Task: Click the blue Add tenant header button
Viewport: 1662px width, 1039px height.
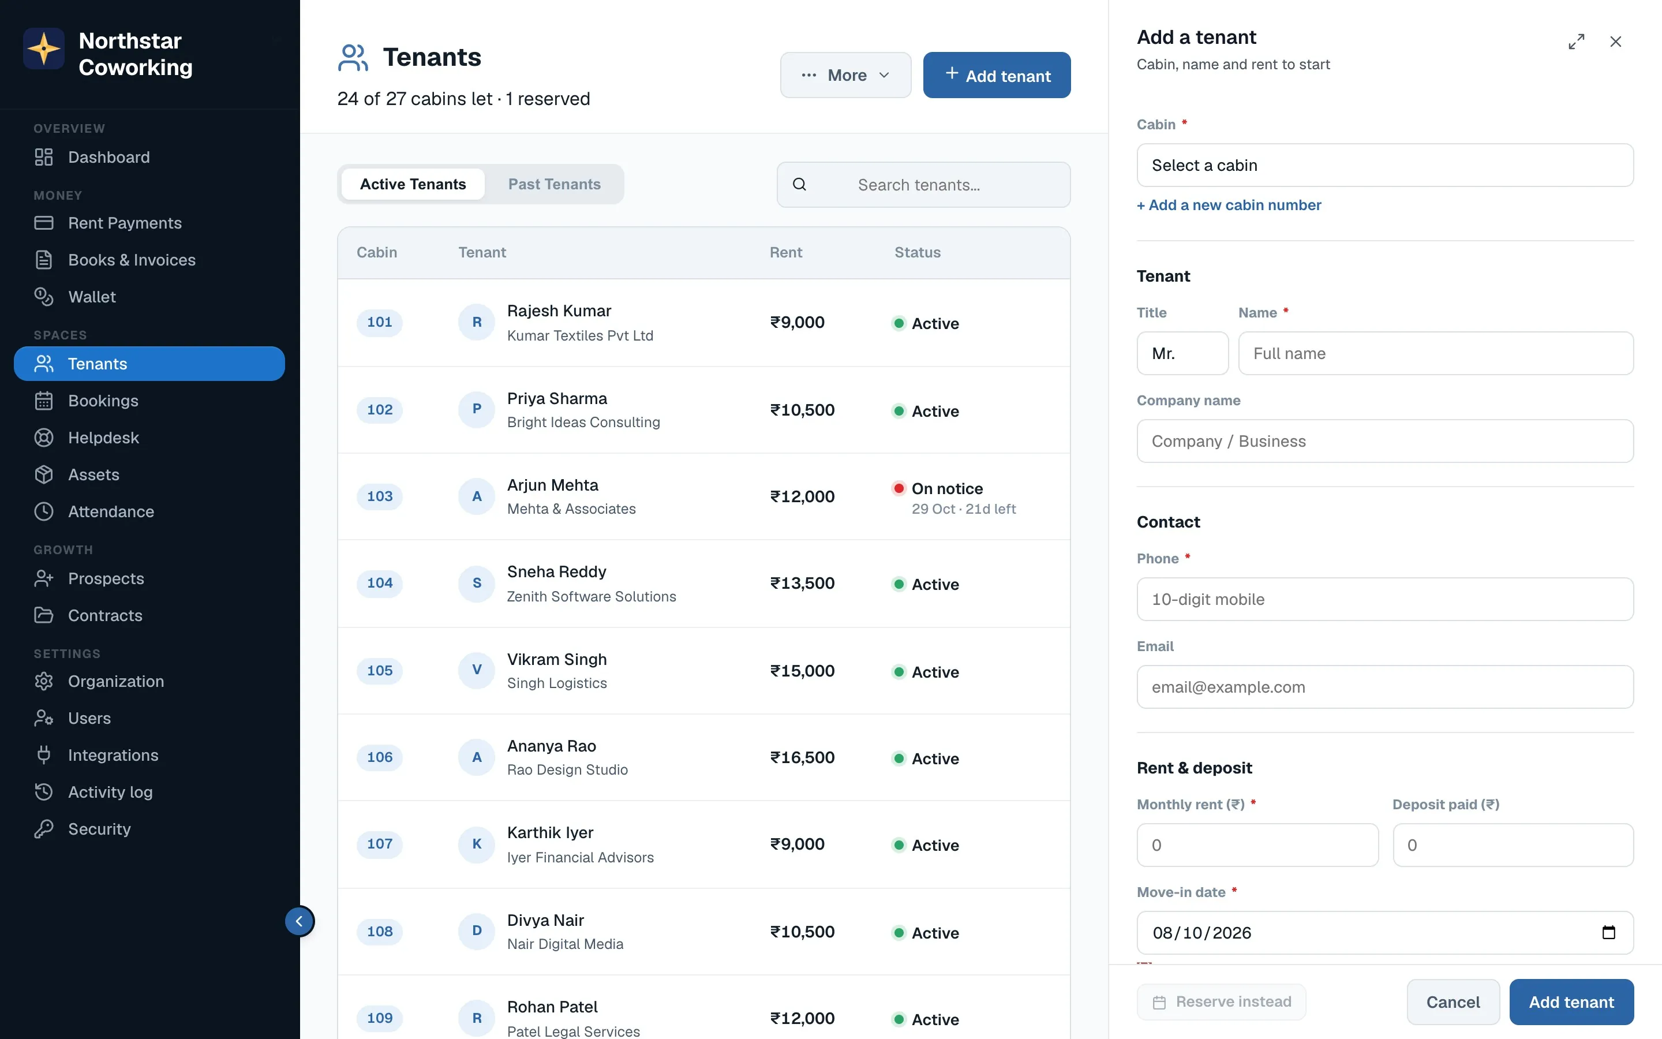Action: click(997, 75)
